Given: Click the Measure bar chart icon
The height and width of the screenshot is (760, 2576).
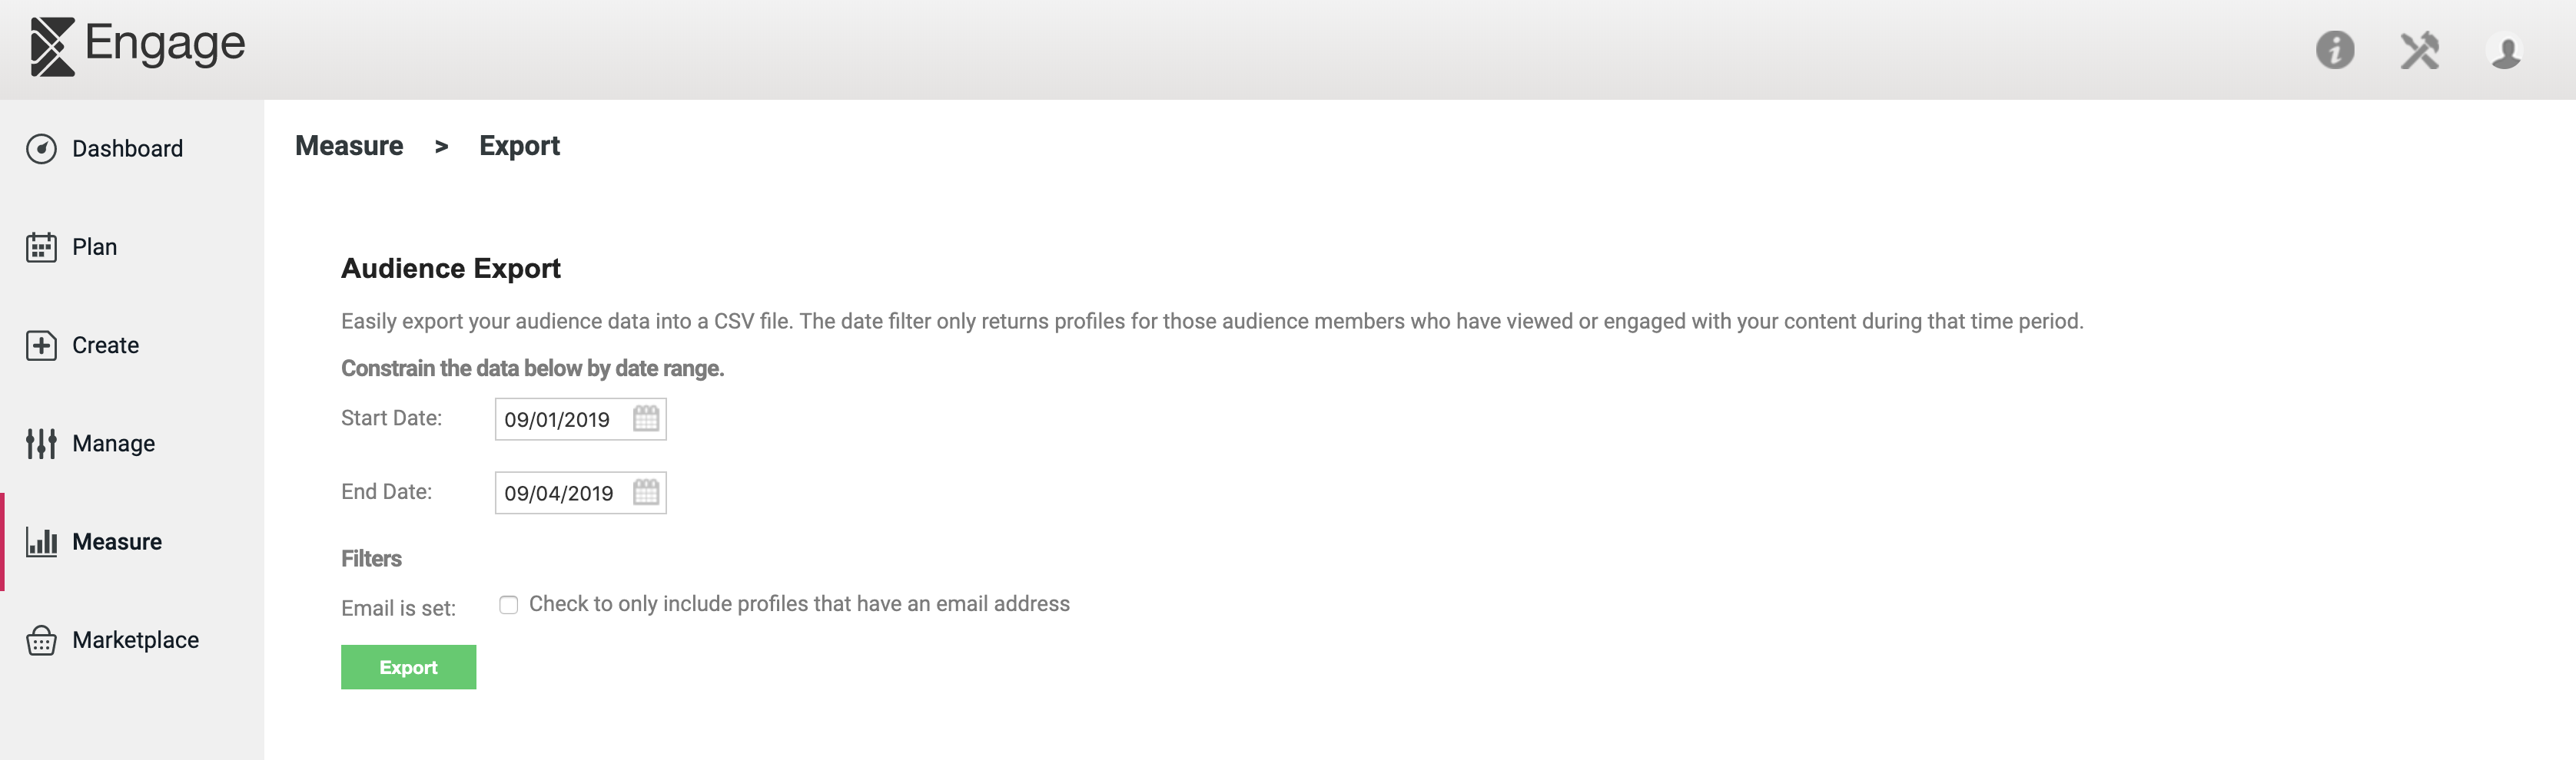Looking at the screenshot, I should tap(41, 541).
